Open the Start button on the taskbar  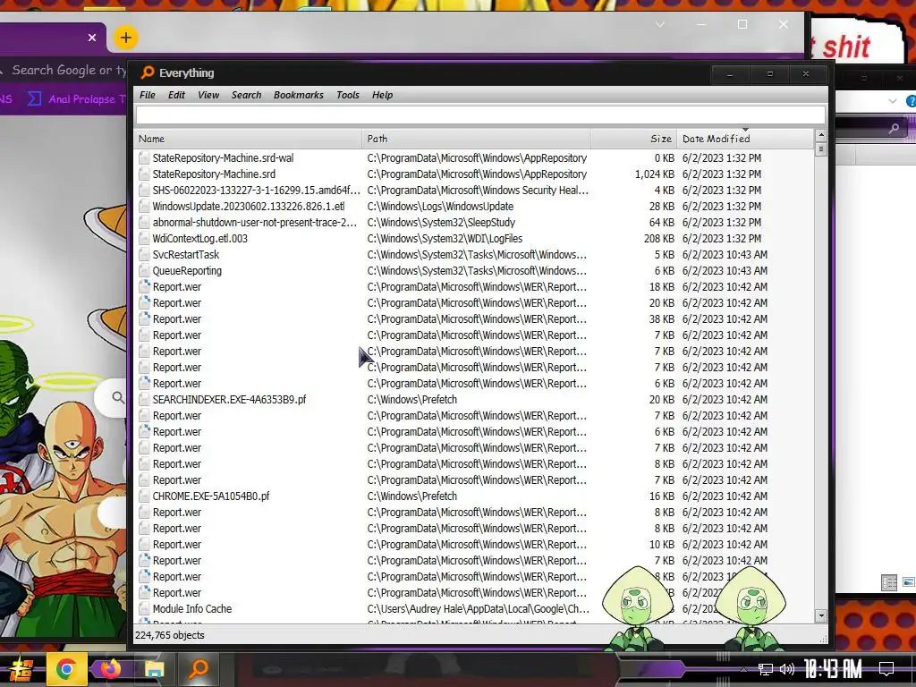20,669
